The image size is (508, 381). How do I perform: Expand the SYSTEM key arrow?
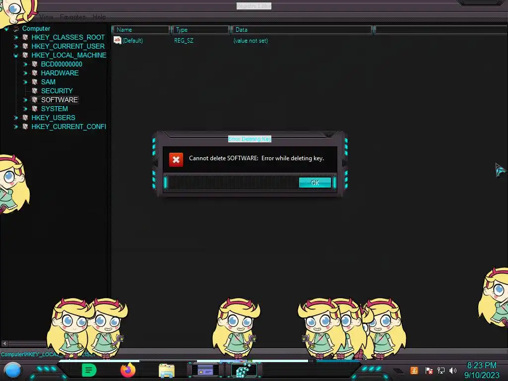click(x=25, y=109)
